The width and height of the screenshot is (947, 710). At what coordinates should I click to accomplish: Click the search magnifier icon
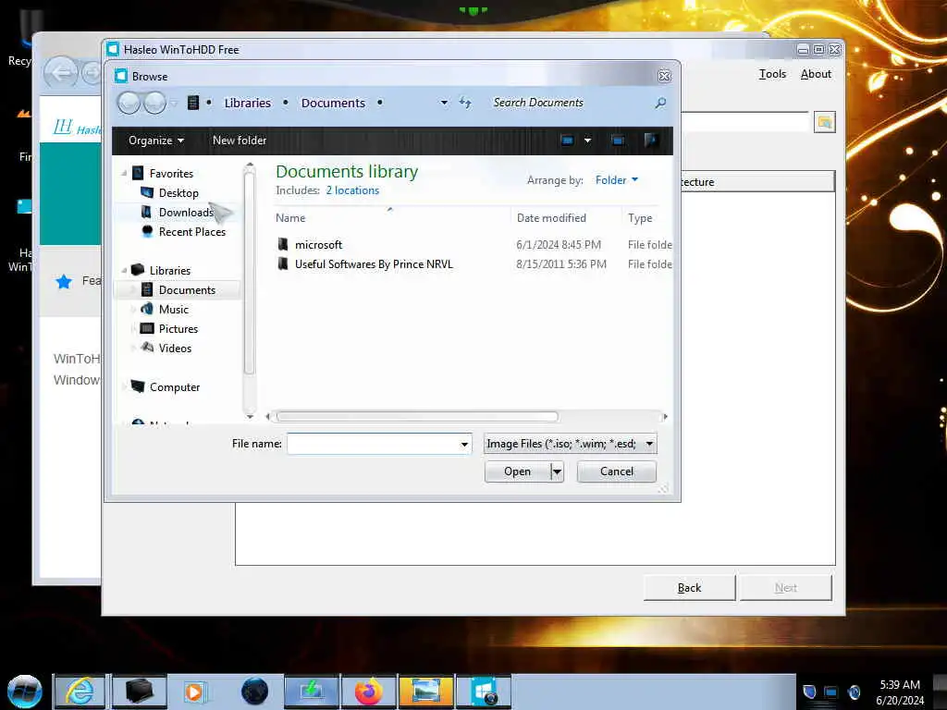(660, 104)
